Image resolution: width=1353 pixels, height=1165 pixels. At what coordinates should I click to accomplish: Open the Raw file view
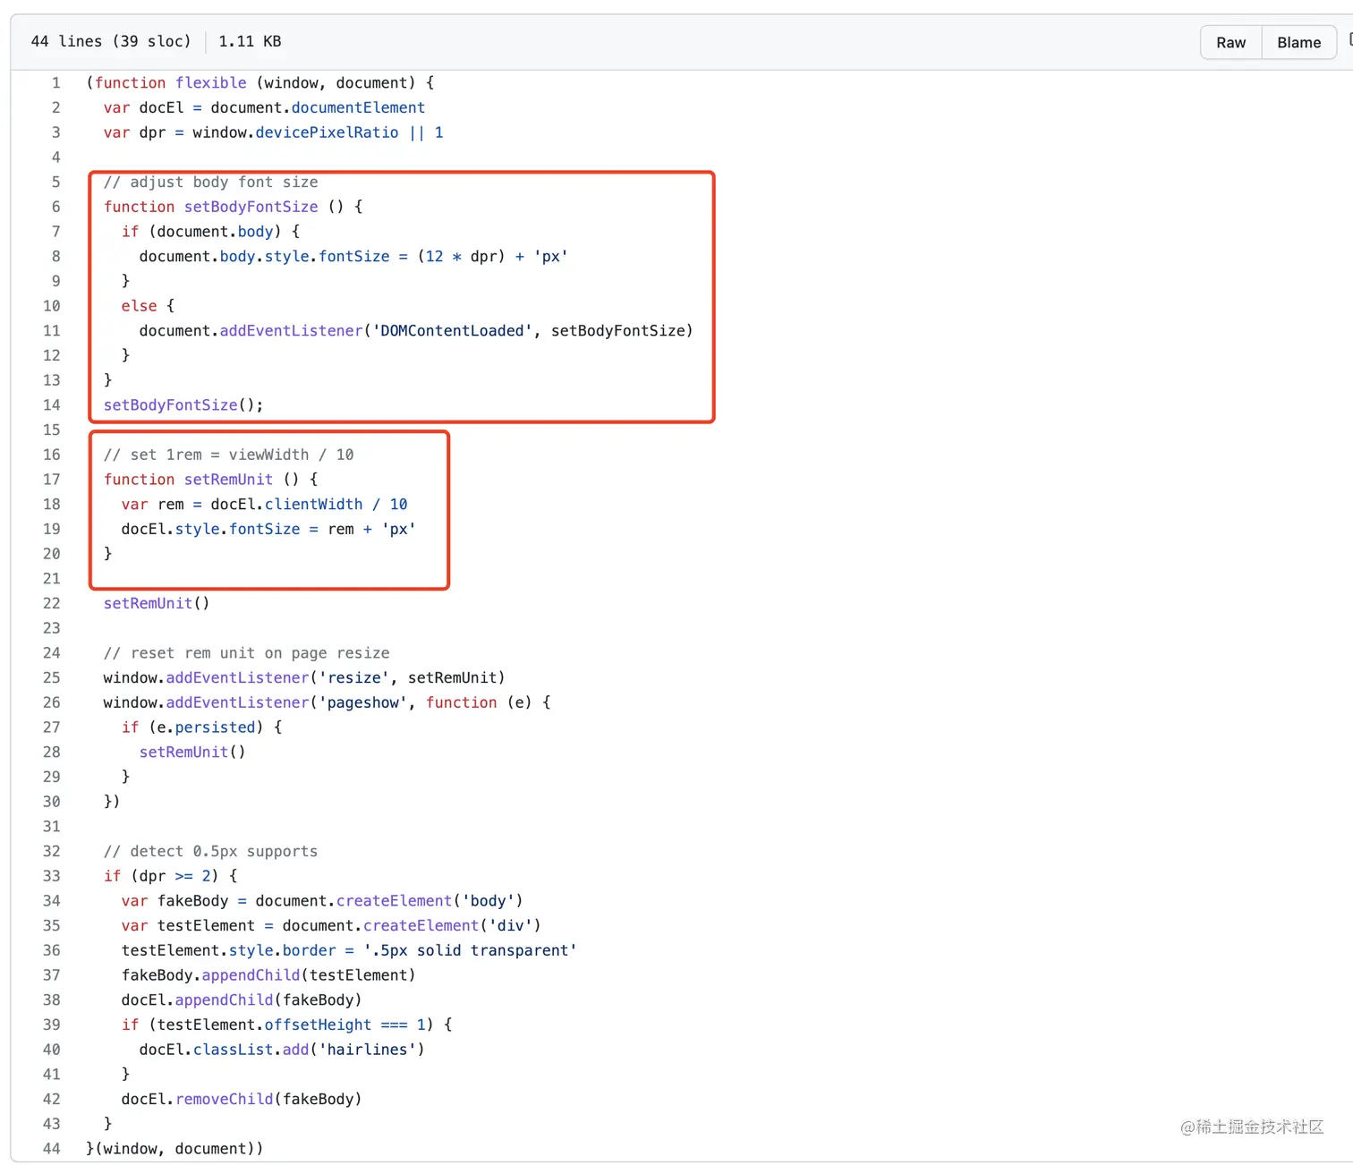1230,42
